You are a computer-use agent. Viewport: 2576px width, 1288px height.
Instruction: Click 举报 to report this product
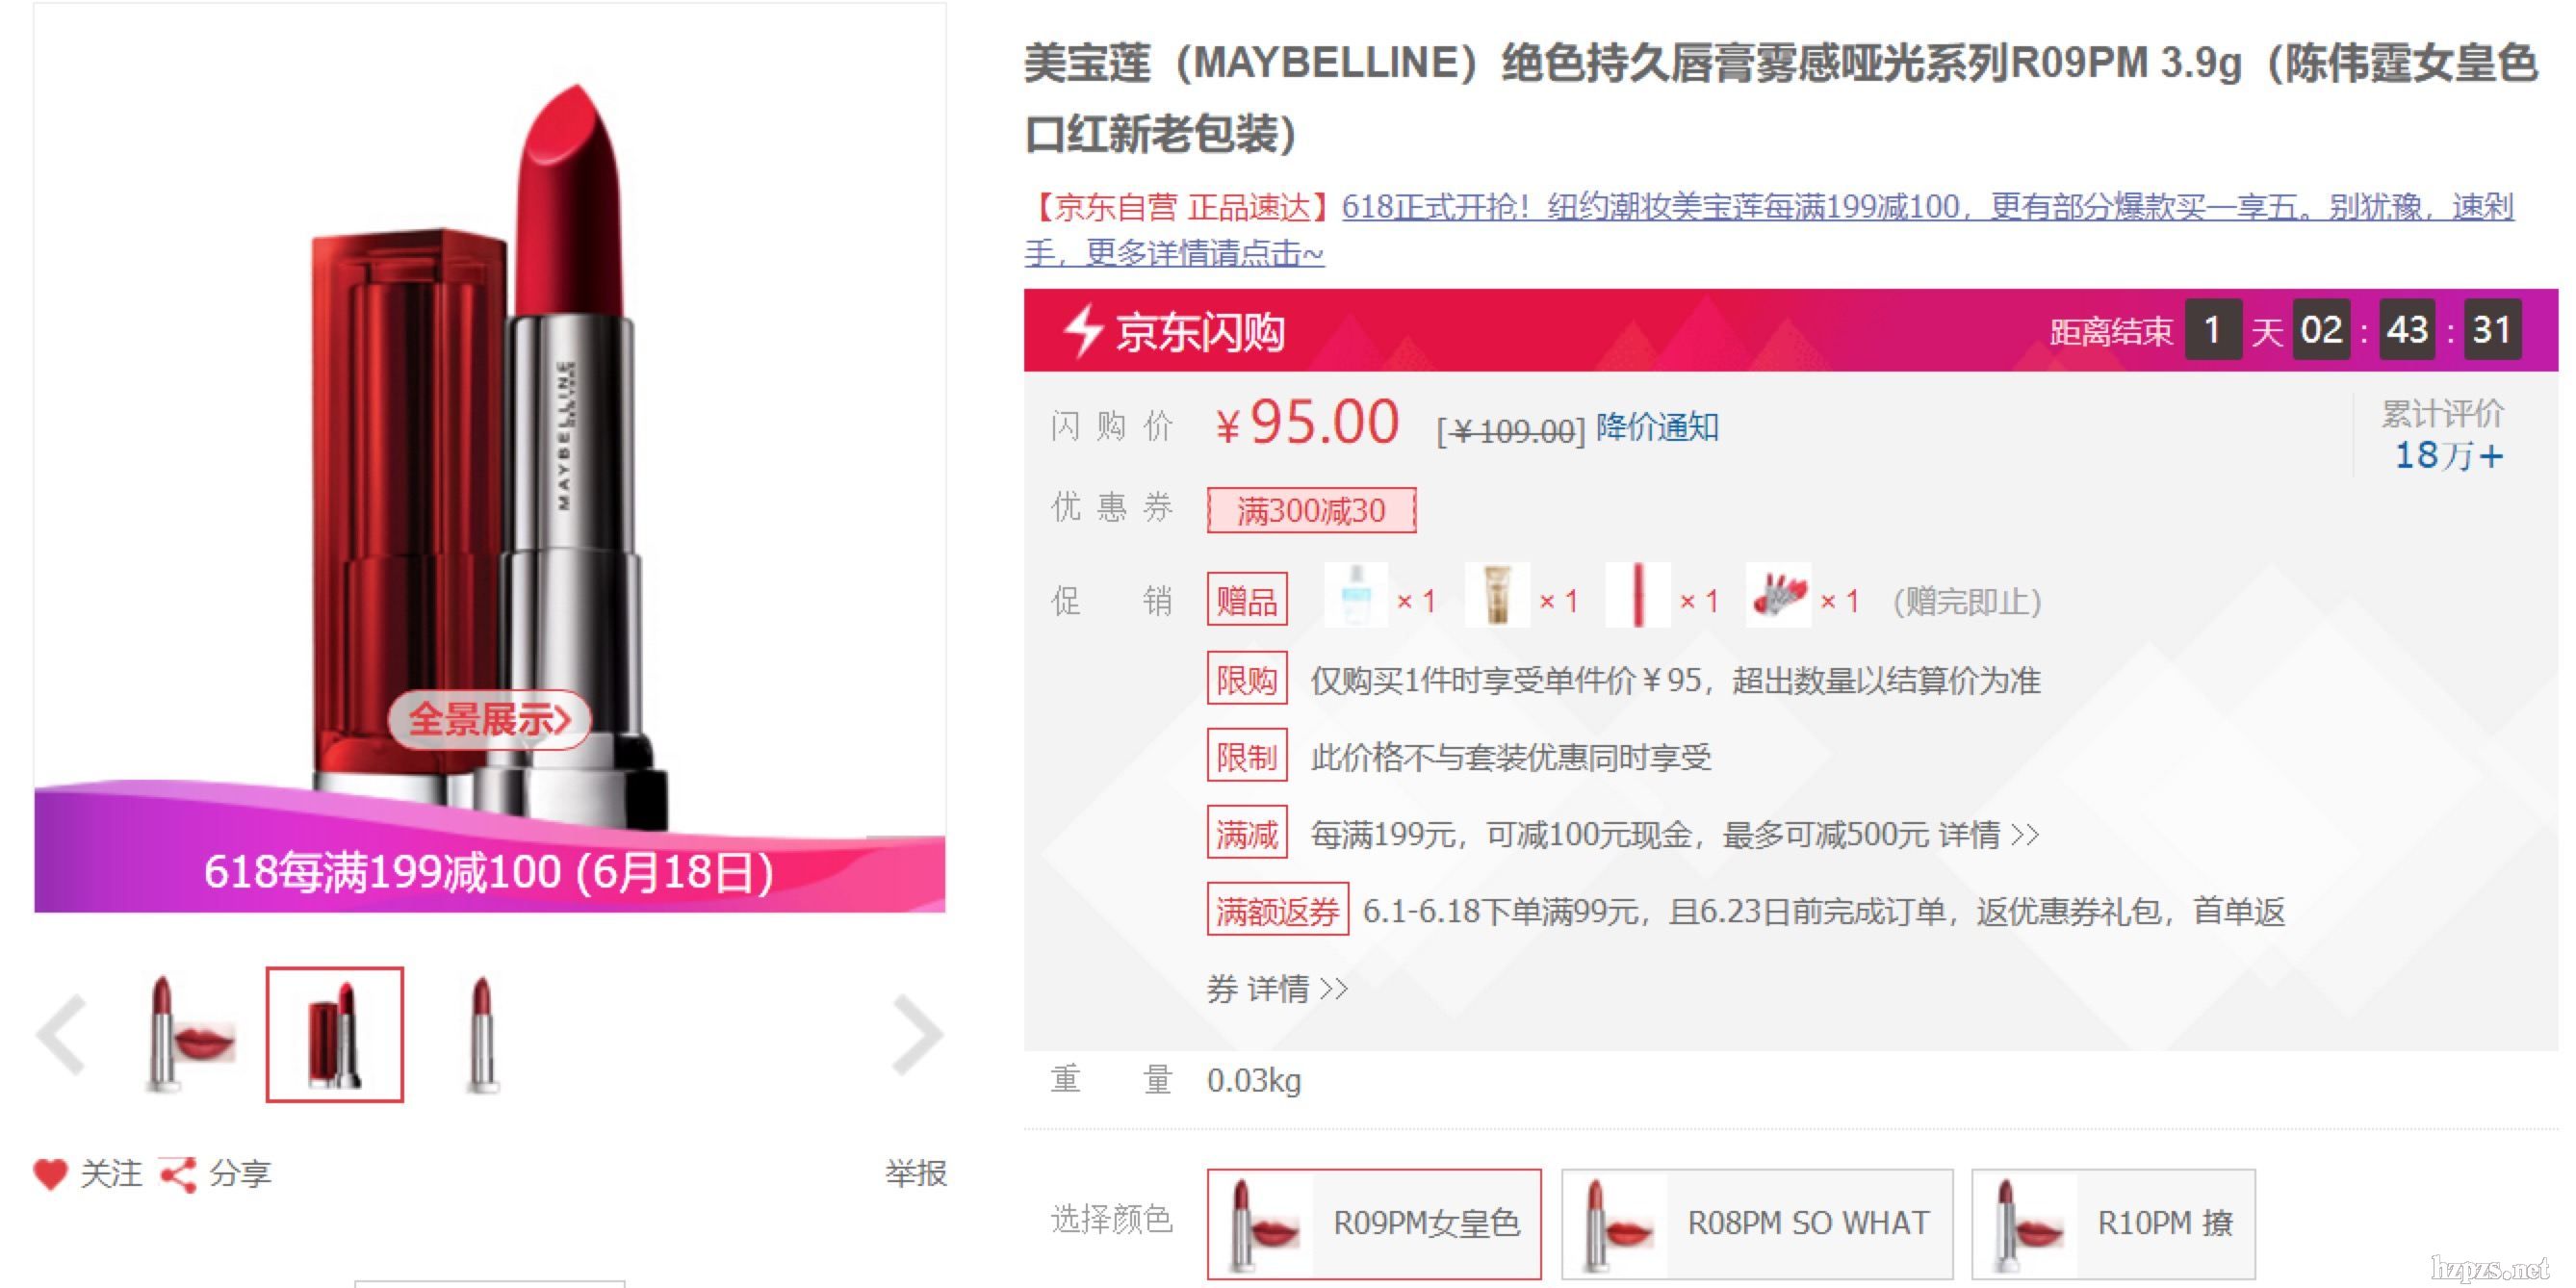click(x=915, y=1173)
